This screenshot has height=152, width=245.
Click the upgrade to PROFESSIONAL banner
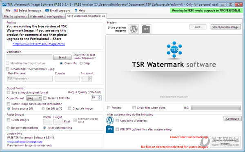pyautogui.click(x=206, y=11)
